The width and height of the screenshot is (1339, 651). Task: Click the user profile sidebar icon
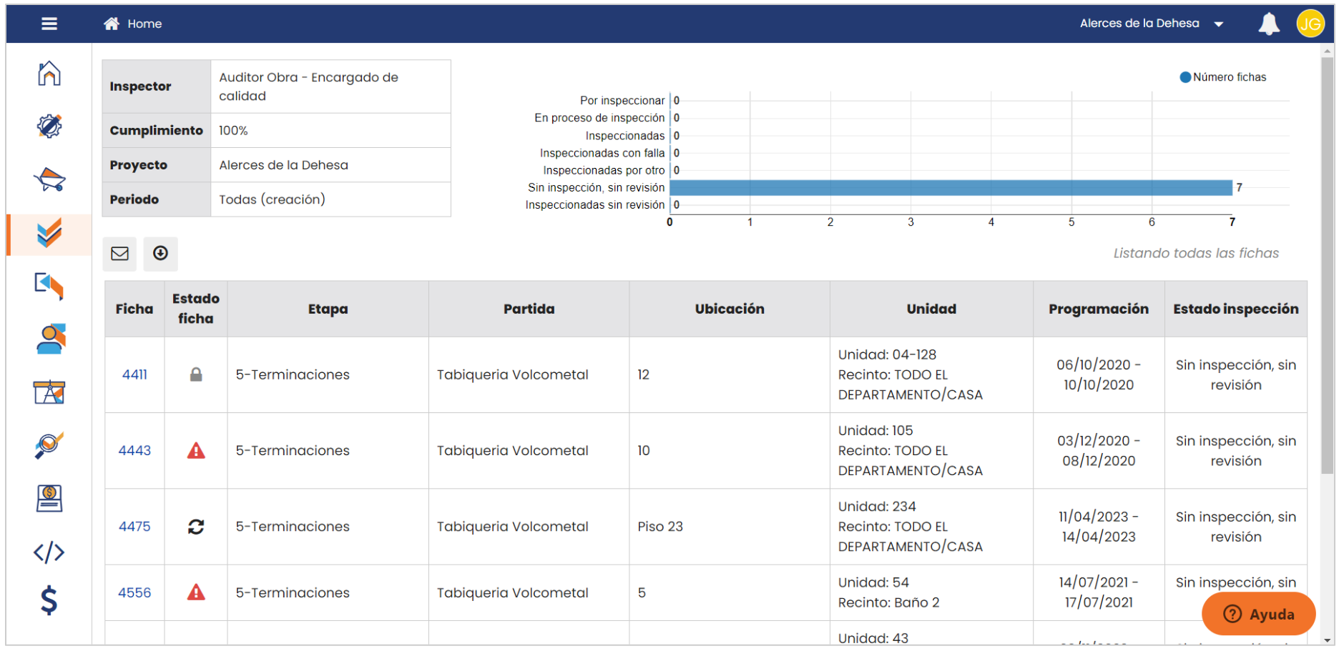coord(49,339)
